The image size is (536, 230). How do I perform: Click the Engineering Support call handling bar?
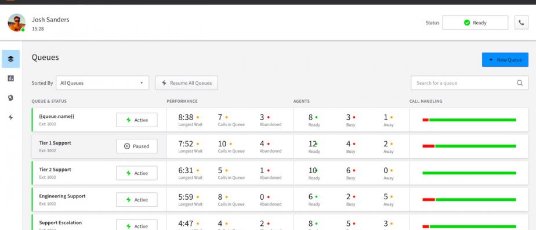(x=469, y=200)
